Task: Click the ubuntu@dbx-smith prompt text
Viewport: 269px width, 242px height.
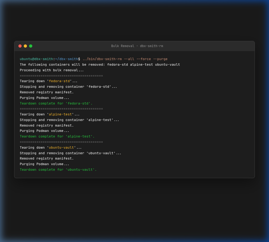Action: click(x=36, y=59)
